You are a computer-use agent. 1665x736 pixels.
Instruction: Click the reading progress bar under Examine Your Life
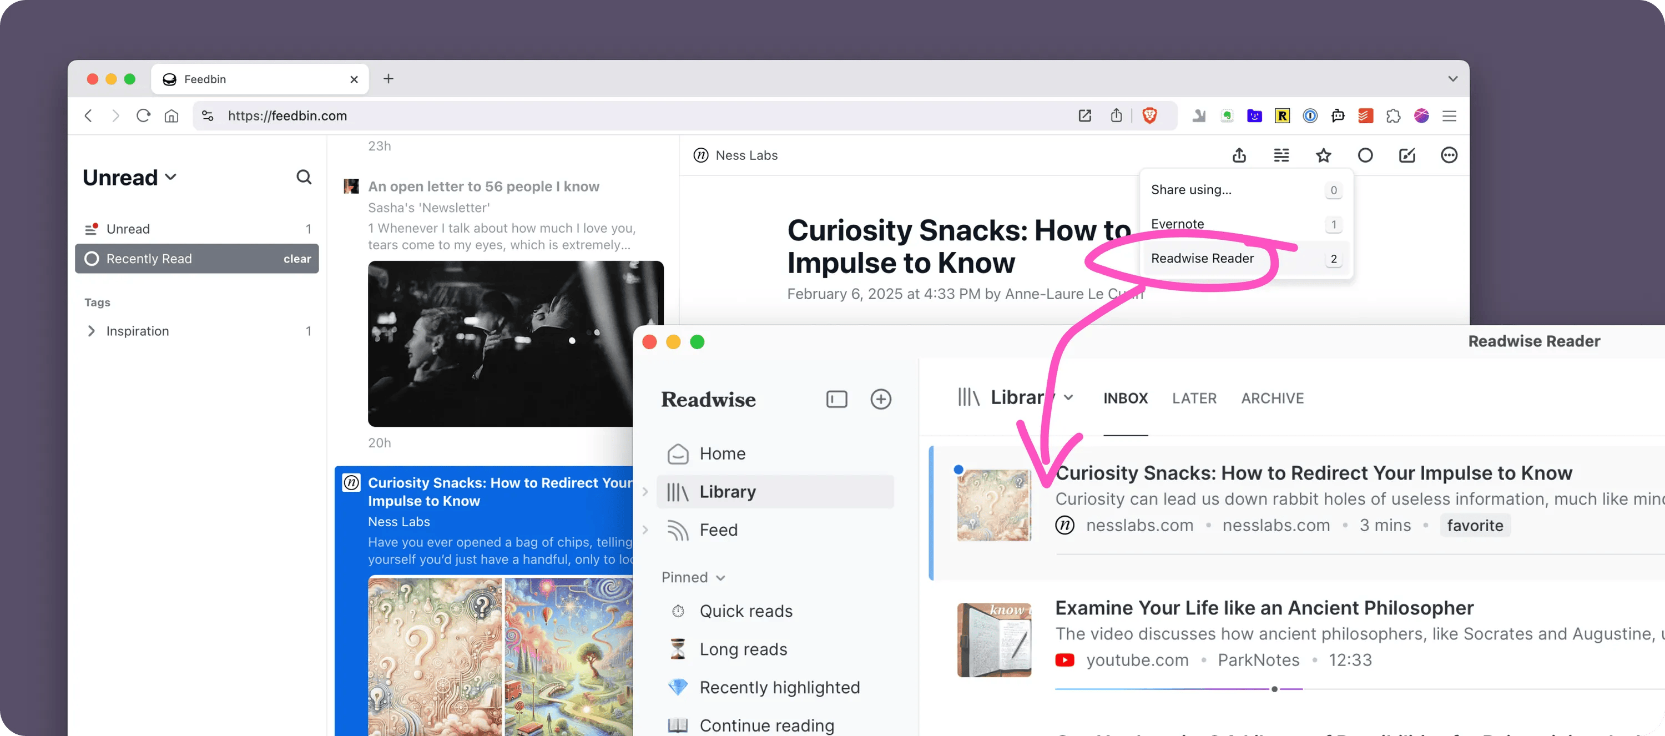click(x=1273, y=689)
